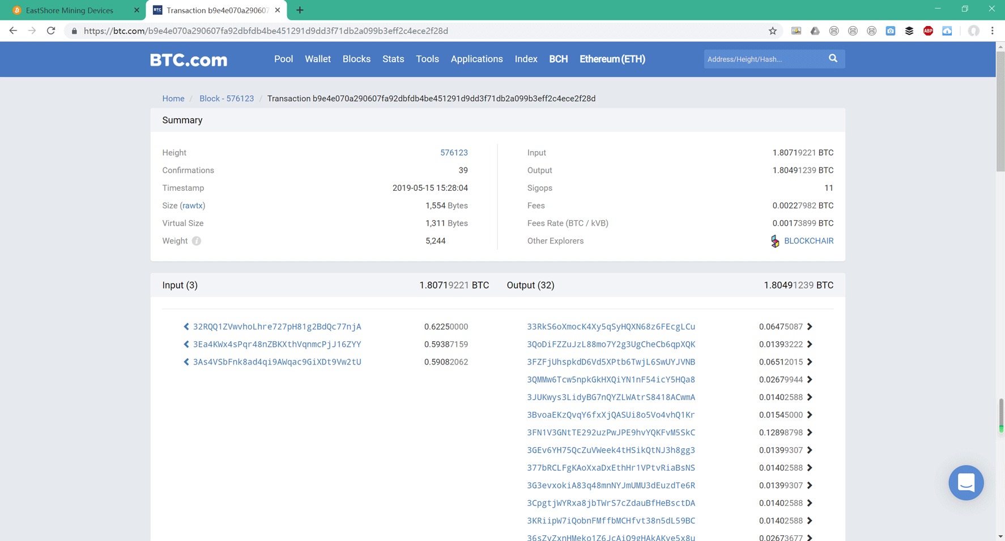Close the Transaction b9e4e070 tab

click(x=278, y=10)
